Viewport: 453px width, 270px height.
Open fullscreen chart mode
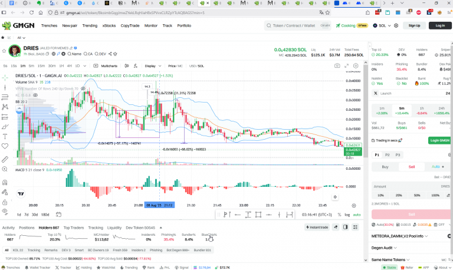(x=346, y=66)
